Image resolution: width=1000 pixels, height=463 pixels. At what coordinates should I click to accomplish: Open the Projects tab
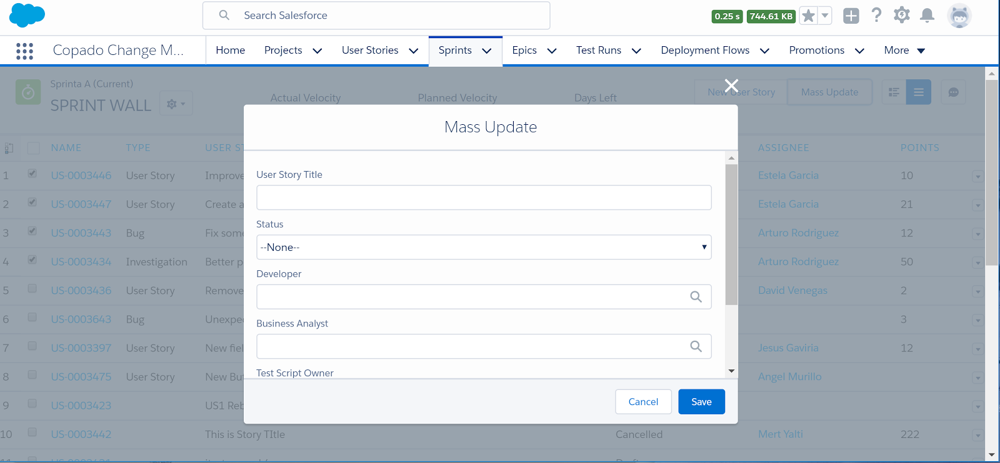tap(283, 50)
